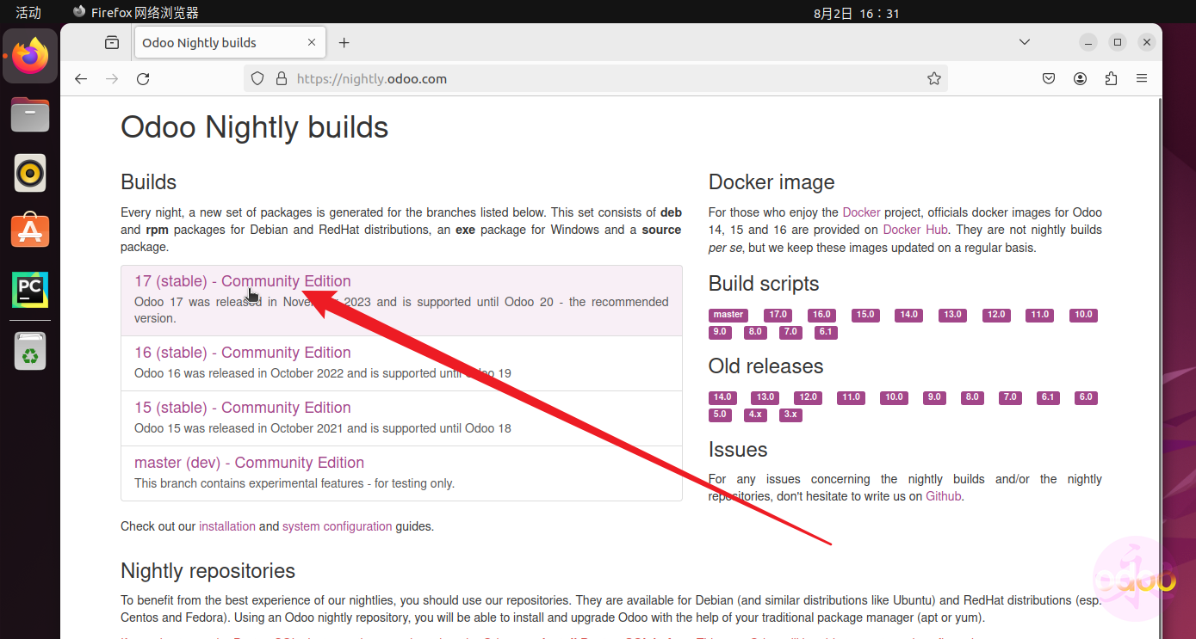1196x639 pixels.
Task: Click the 10.0 build script badge
Action: [1083, 315]
